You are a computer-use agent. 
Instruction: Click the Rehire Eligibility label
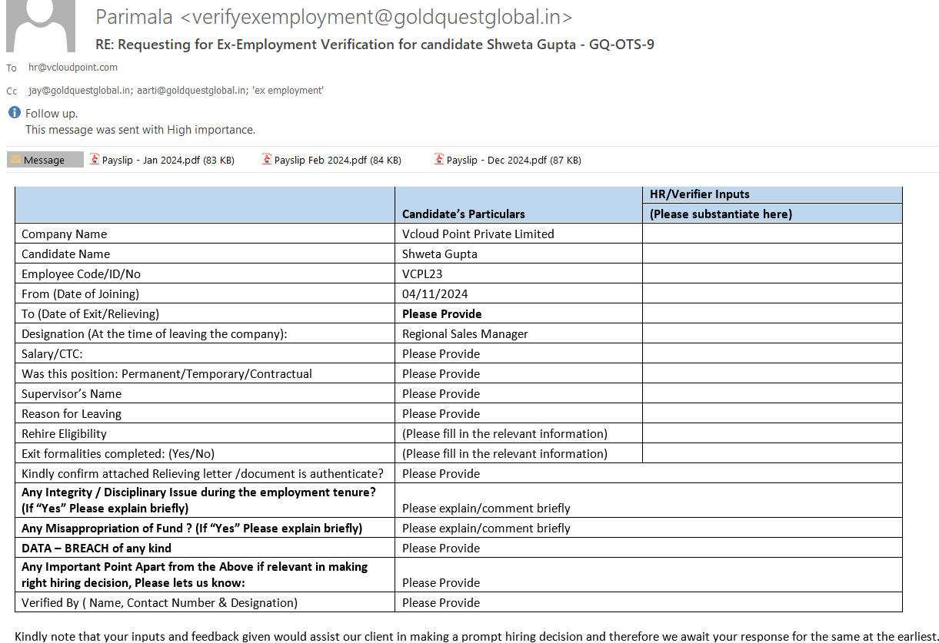point(65,434)
